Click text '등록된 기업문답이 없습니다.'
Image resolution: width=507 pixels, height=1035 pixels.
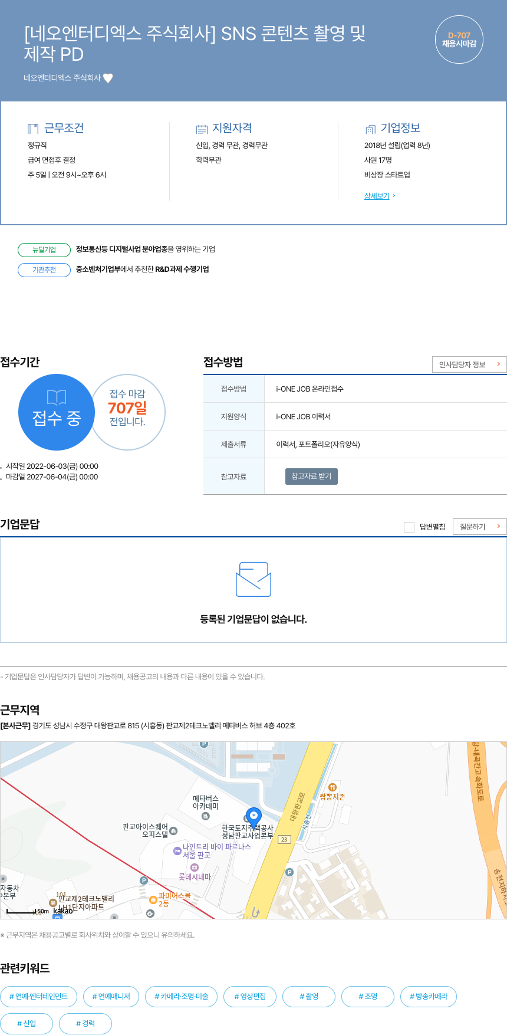[x=253, y=619]
